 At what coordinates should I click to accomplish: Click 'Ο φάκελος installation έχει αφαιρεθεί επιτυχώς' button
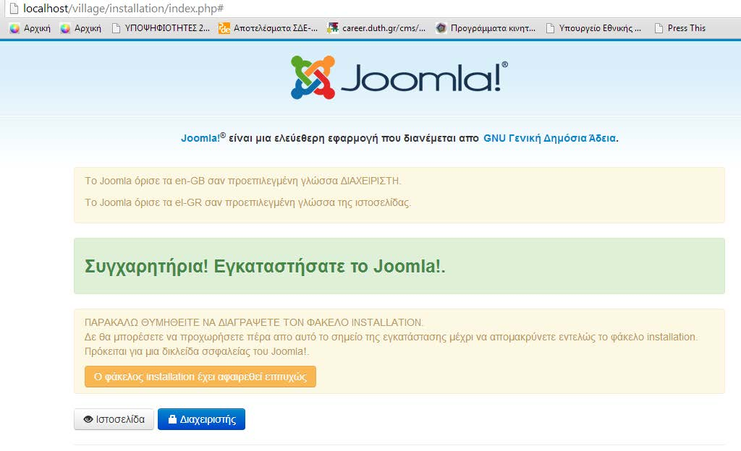click(200, 377)
